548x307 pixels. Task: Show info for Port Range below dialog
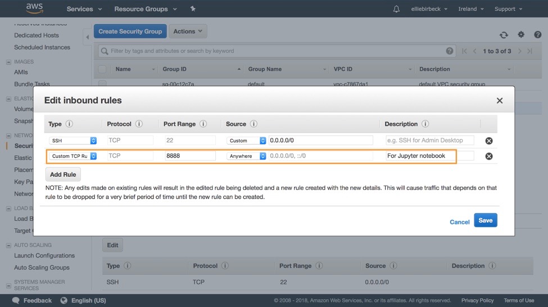(319, 266)
